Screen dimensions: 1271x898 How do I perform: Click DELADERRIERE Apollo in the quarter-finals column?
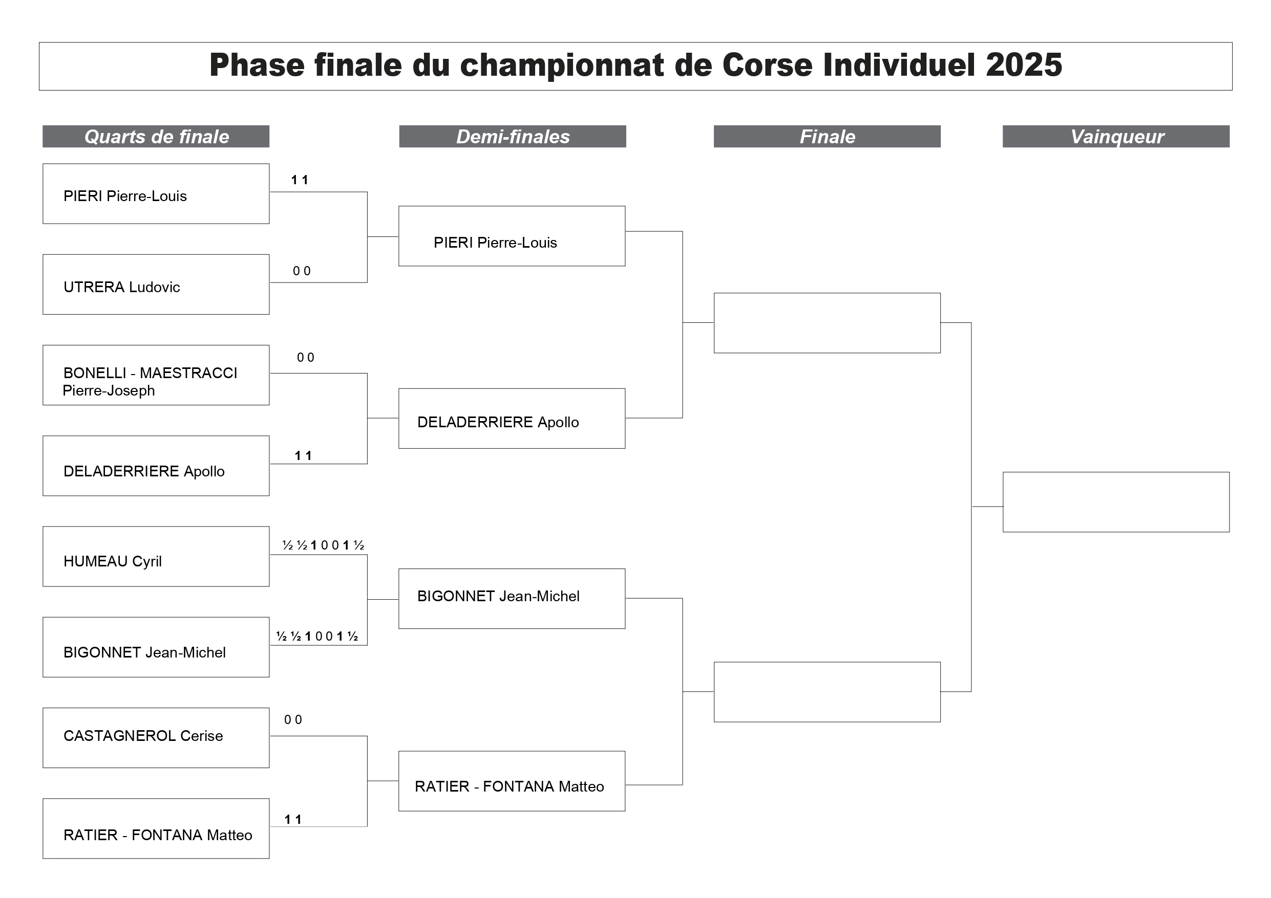(156, 466)
